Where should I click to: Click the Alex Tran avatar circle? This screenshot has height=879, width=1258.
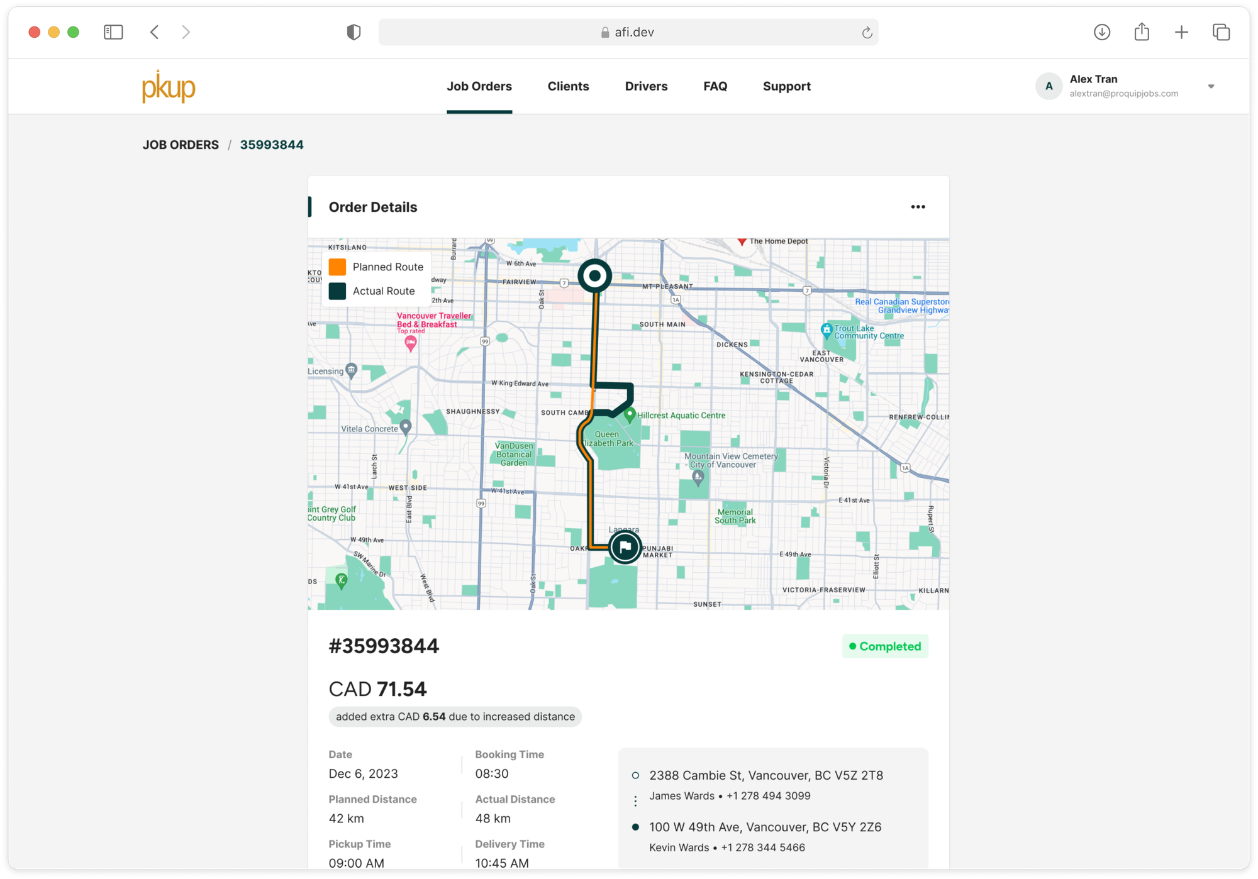1049,86
